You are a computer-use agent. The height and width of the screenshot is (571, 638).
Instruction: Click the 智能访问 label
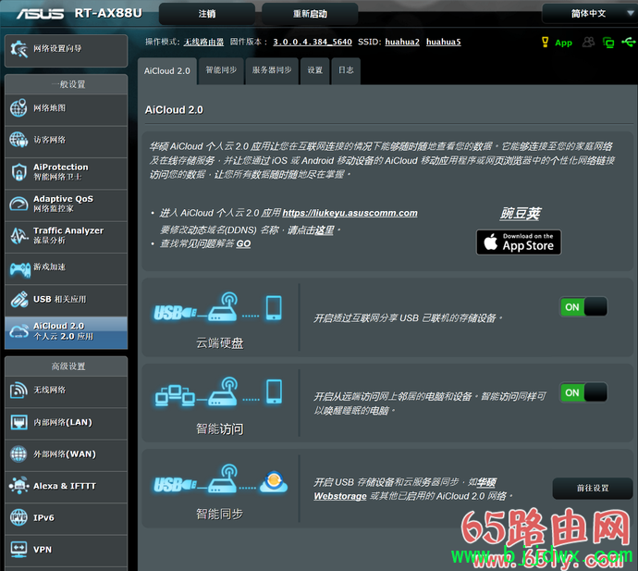point(220,428)
